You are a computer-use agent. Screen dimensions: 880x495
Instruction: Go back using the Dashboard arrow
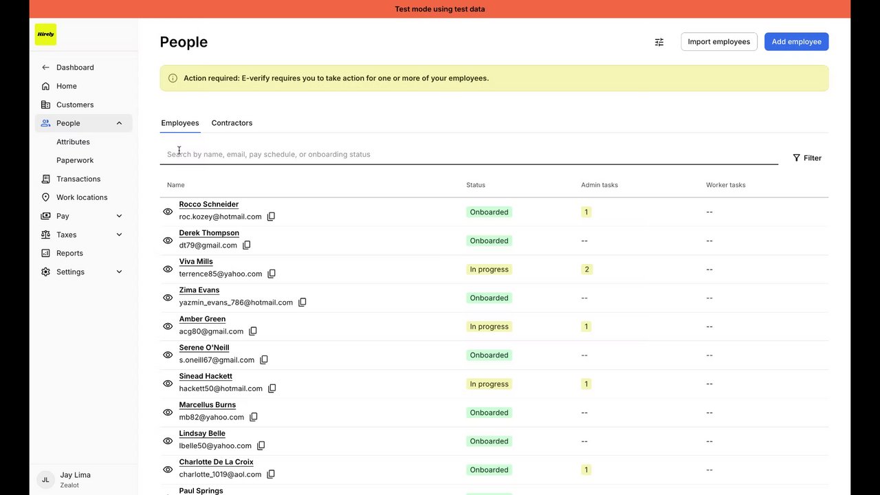click(45, 67)
